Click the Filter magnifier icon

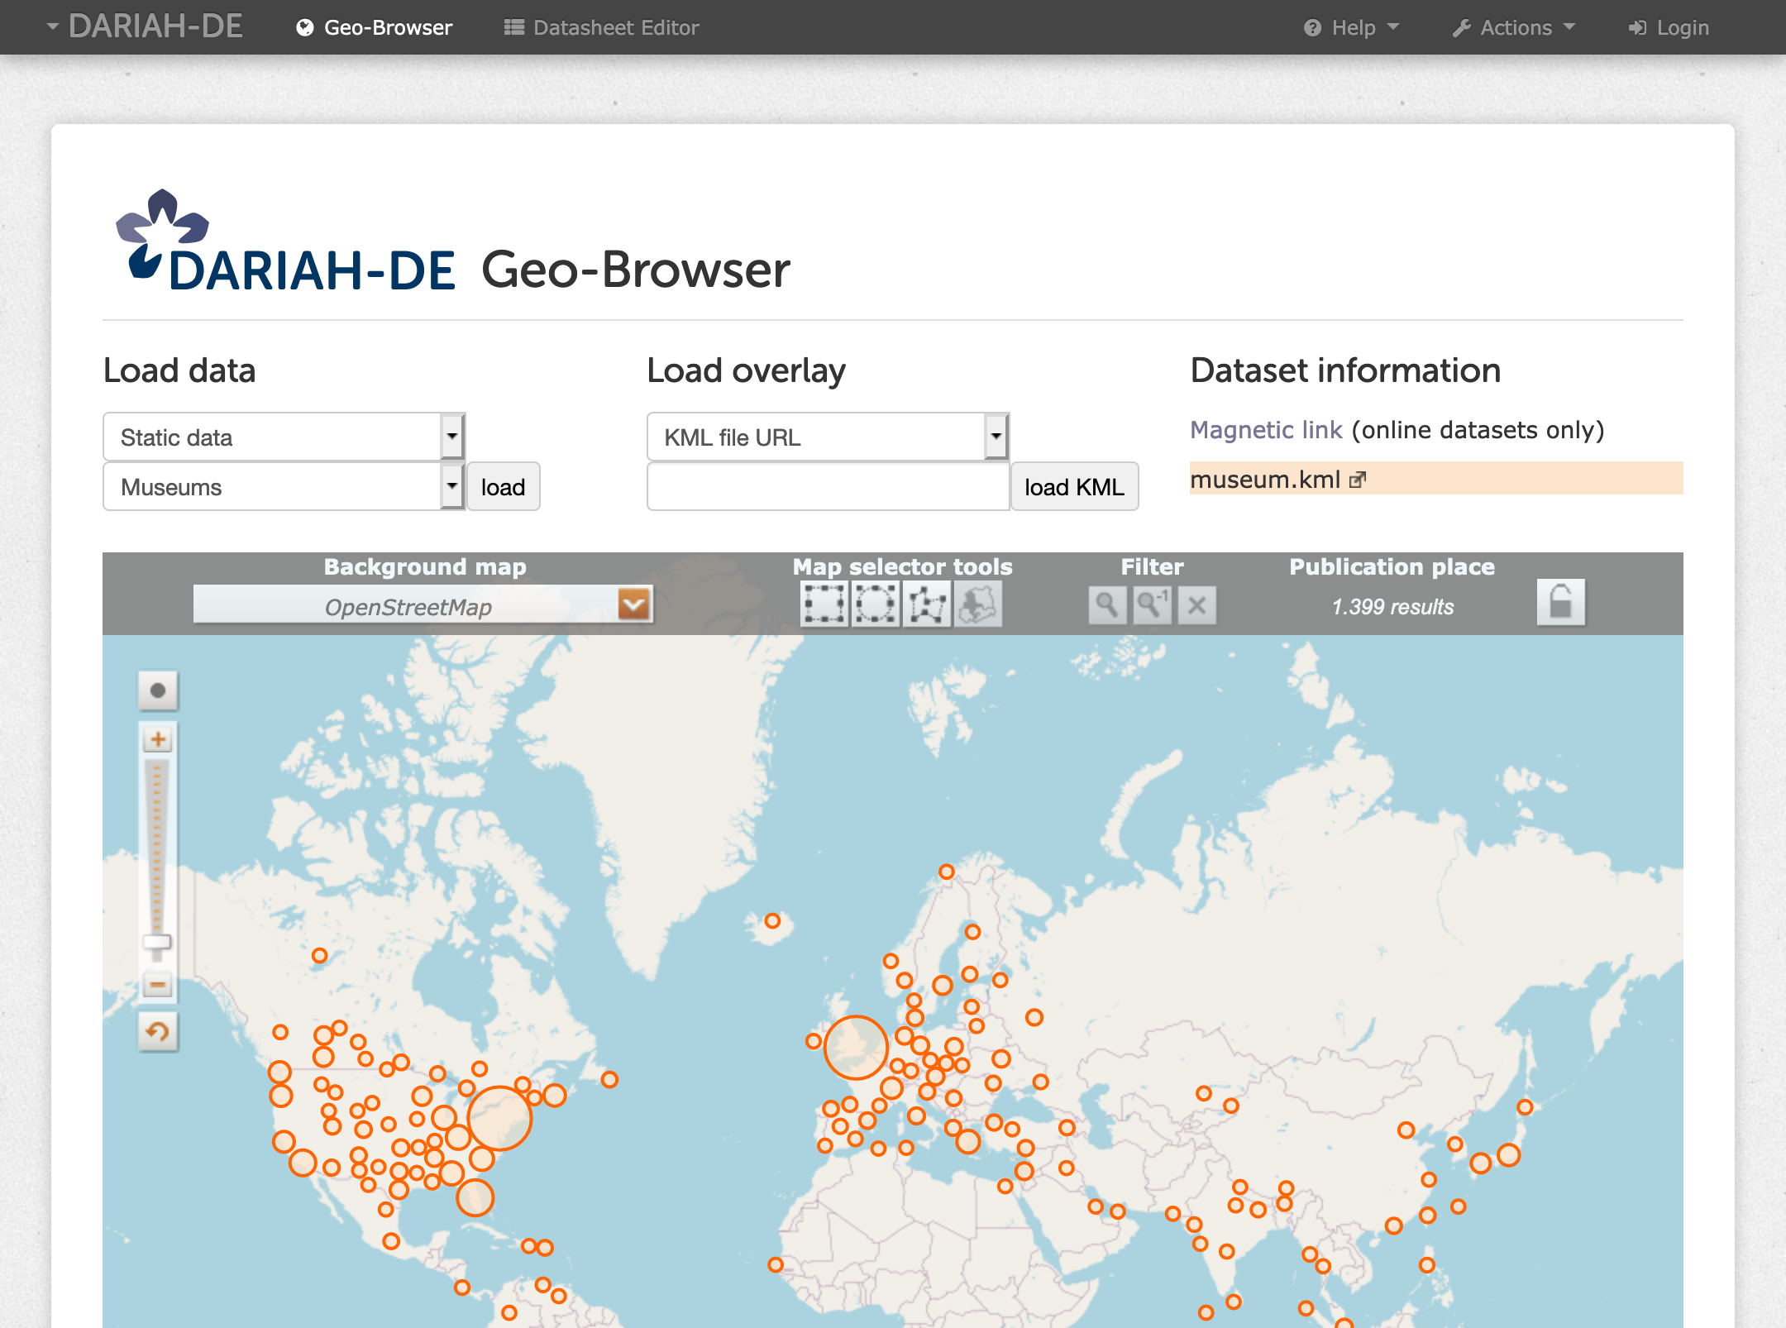pos(1107,605)
